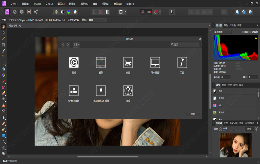Select the Flood Fill bucket tool
The width and height of the screenshot is (260, 164).
(x=4, y=69)
